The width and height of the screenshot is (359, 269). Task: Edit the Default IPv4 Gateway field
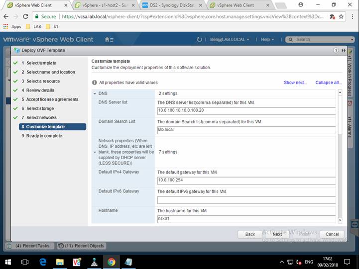[x=246, y=180]
